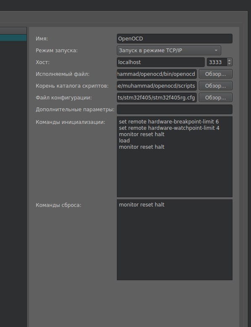Click 'set remote hardware-breakpoint-limit 6' line

point(169,122)
